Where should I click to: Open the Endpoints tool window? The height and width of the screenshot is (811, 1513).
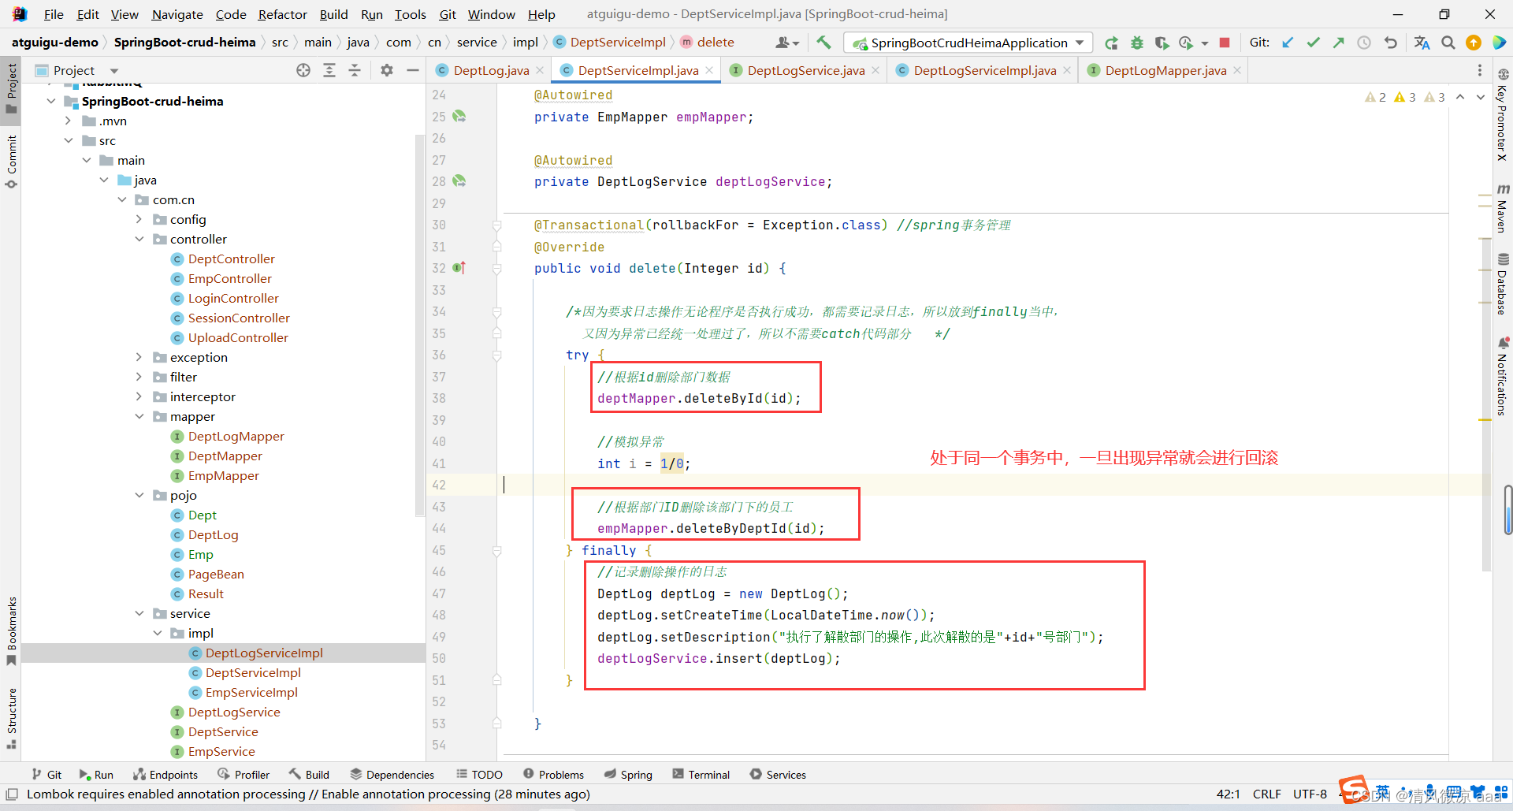click(x=165, y=775)
